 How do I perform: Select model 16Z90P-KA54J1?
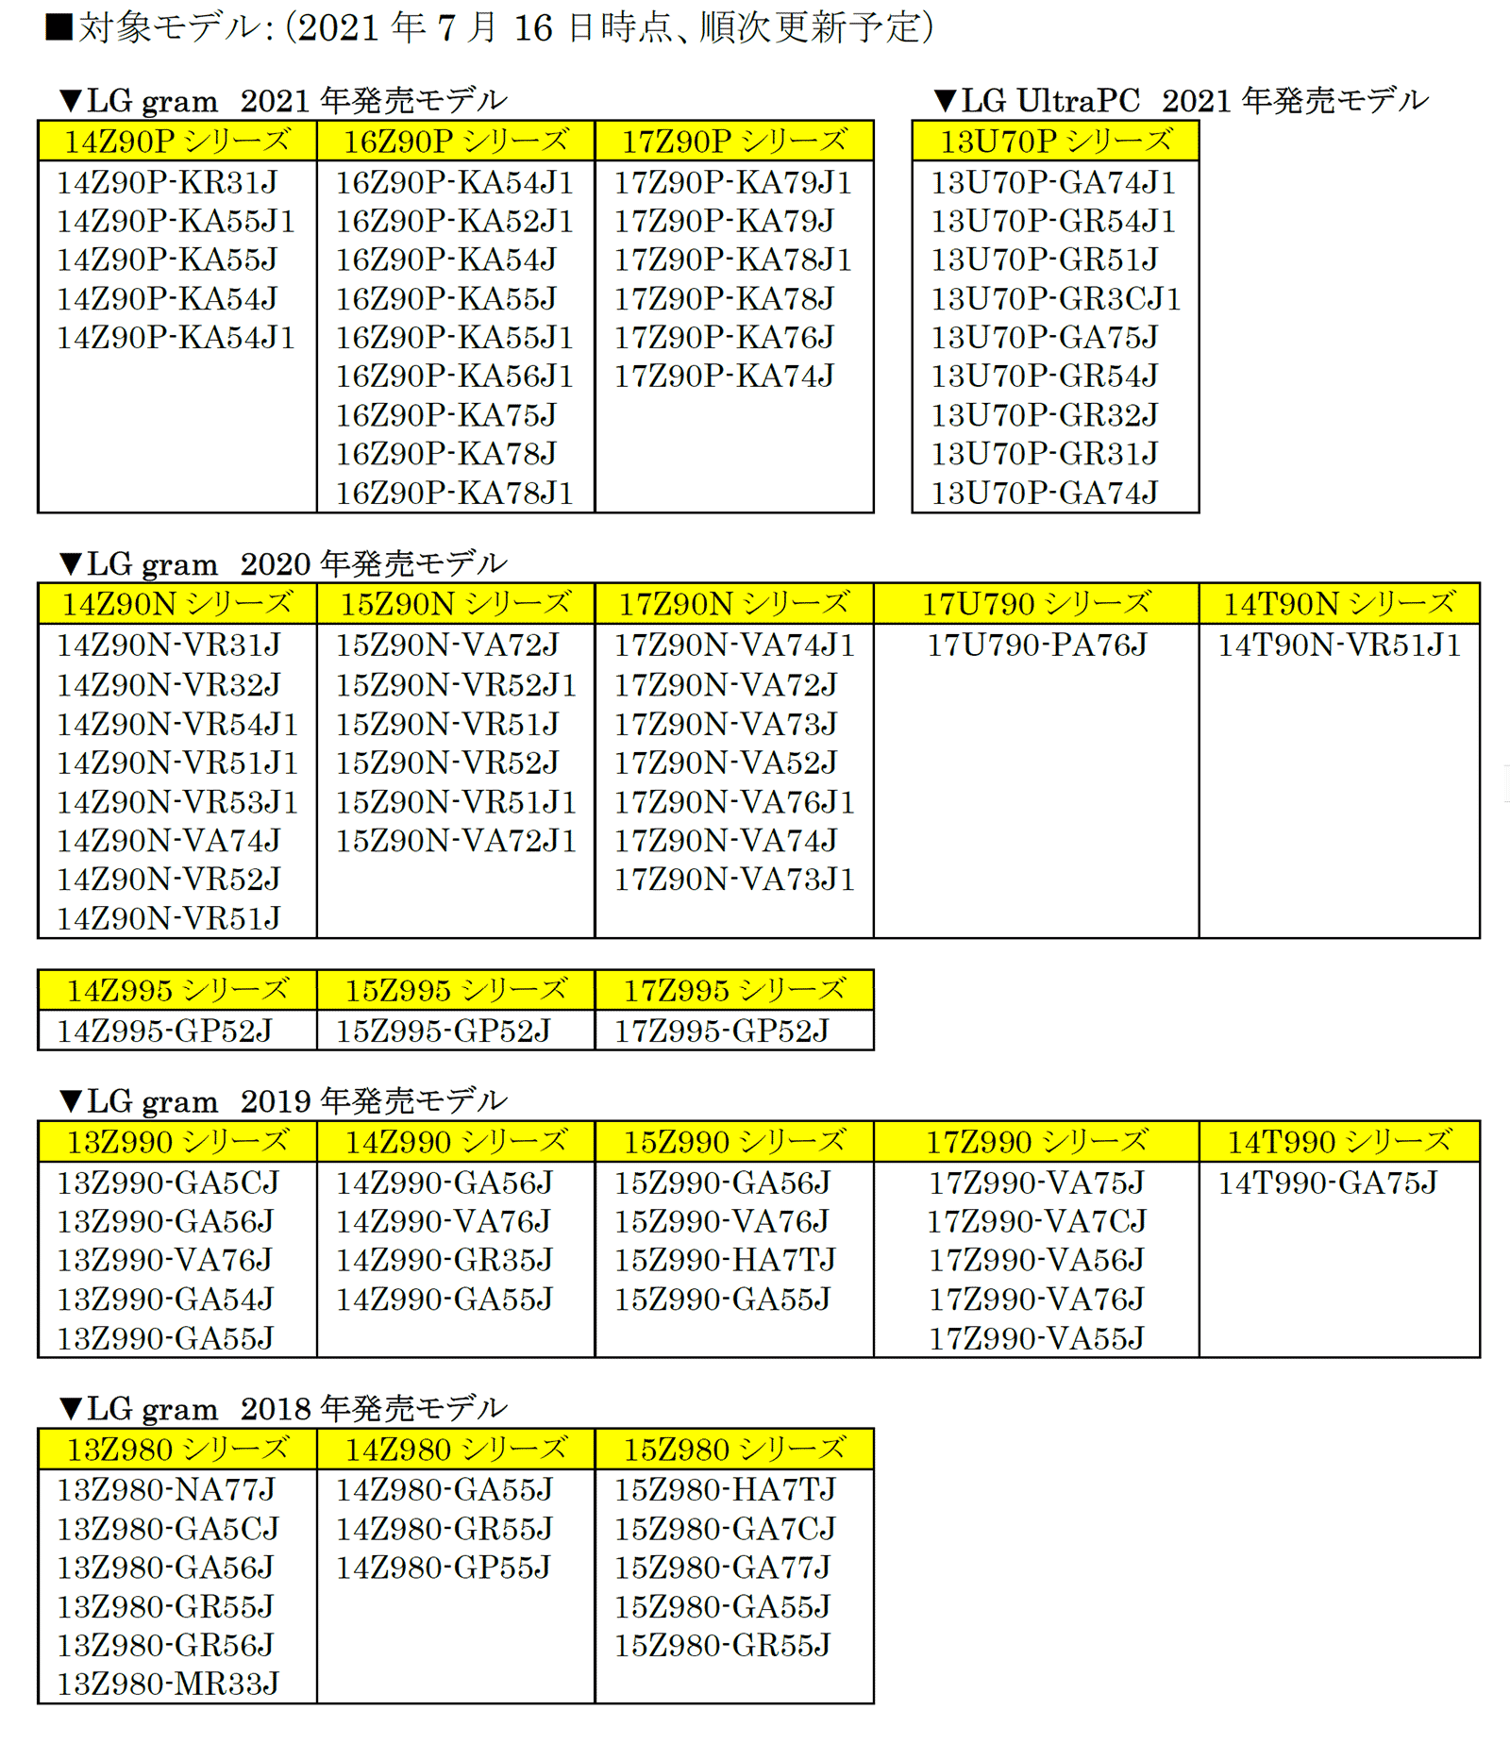[x=454, y=182]
